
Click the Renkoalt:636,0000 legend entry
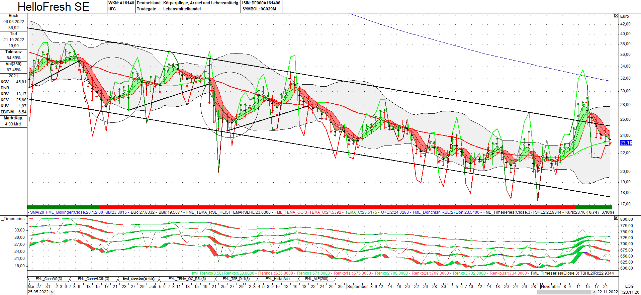coord(275,273)
